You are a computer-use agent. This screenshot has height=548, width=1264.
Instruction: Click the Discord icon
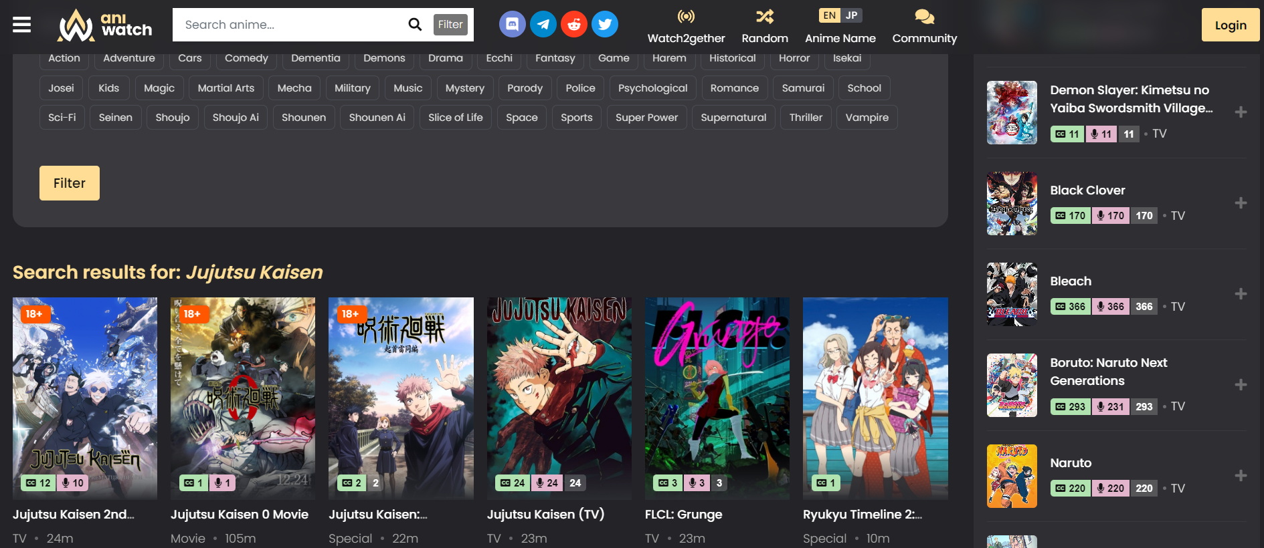512,25
